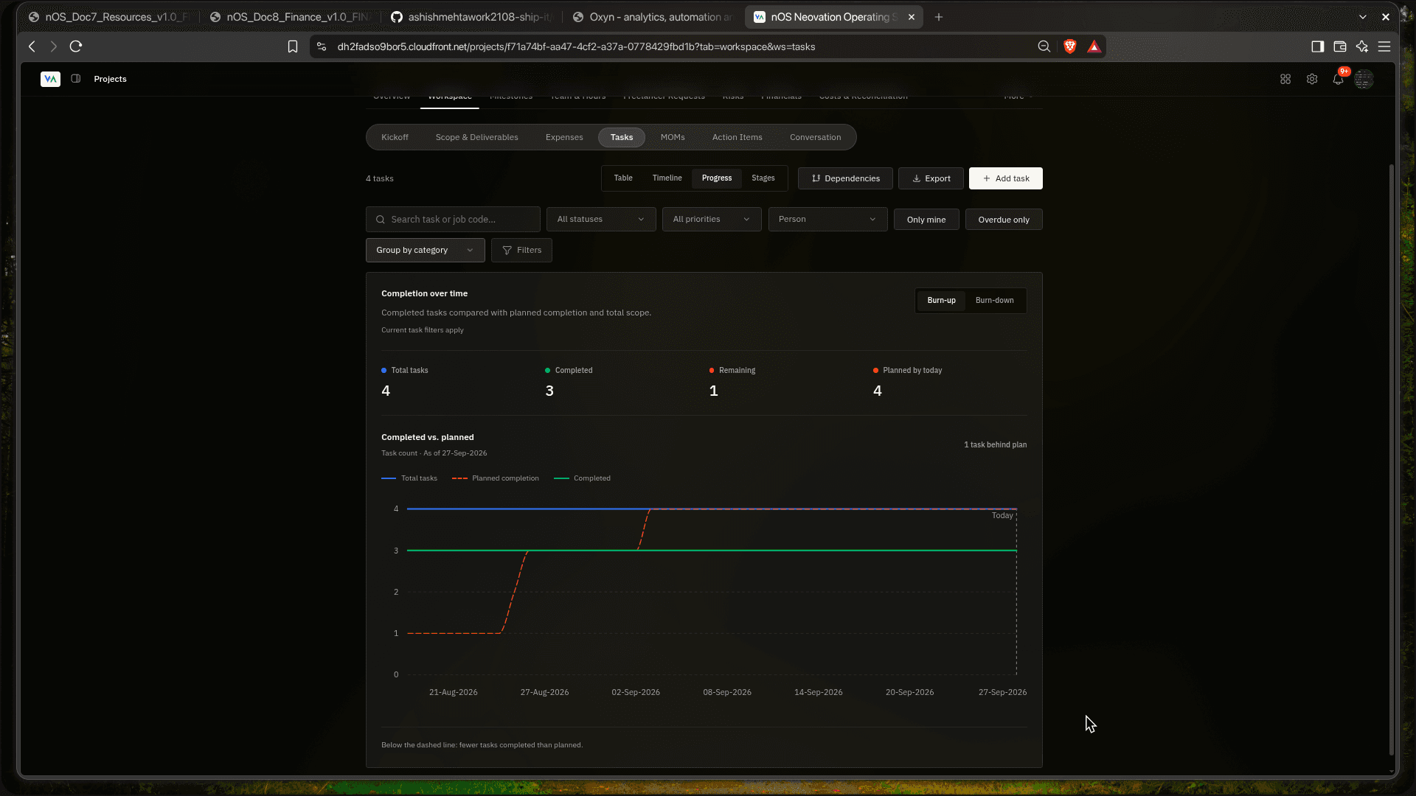Open the apps grid icon

pyautogui.click(x=1285, y=79)
